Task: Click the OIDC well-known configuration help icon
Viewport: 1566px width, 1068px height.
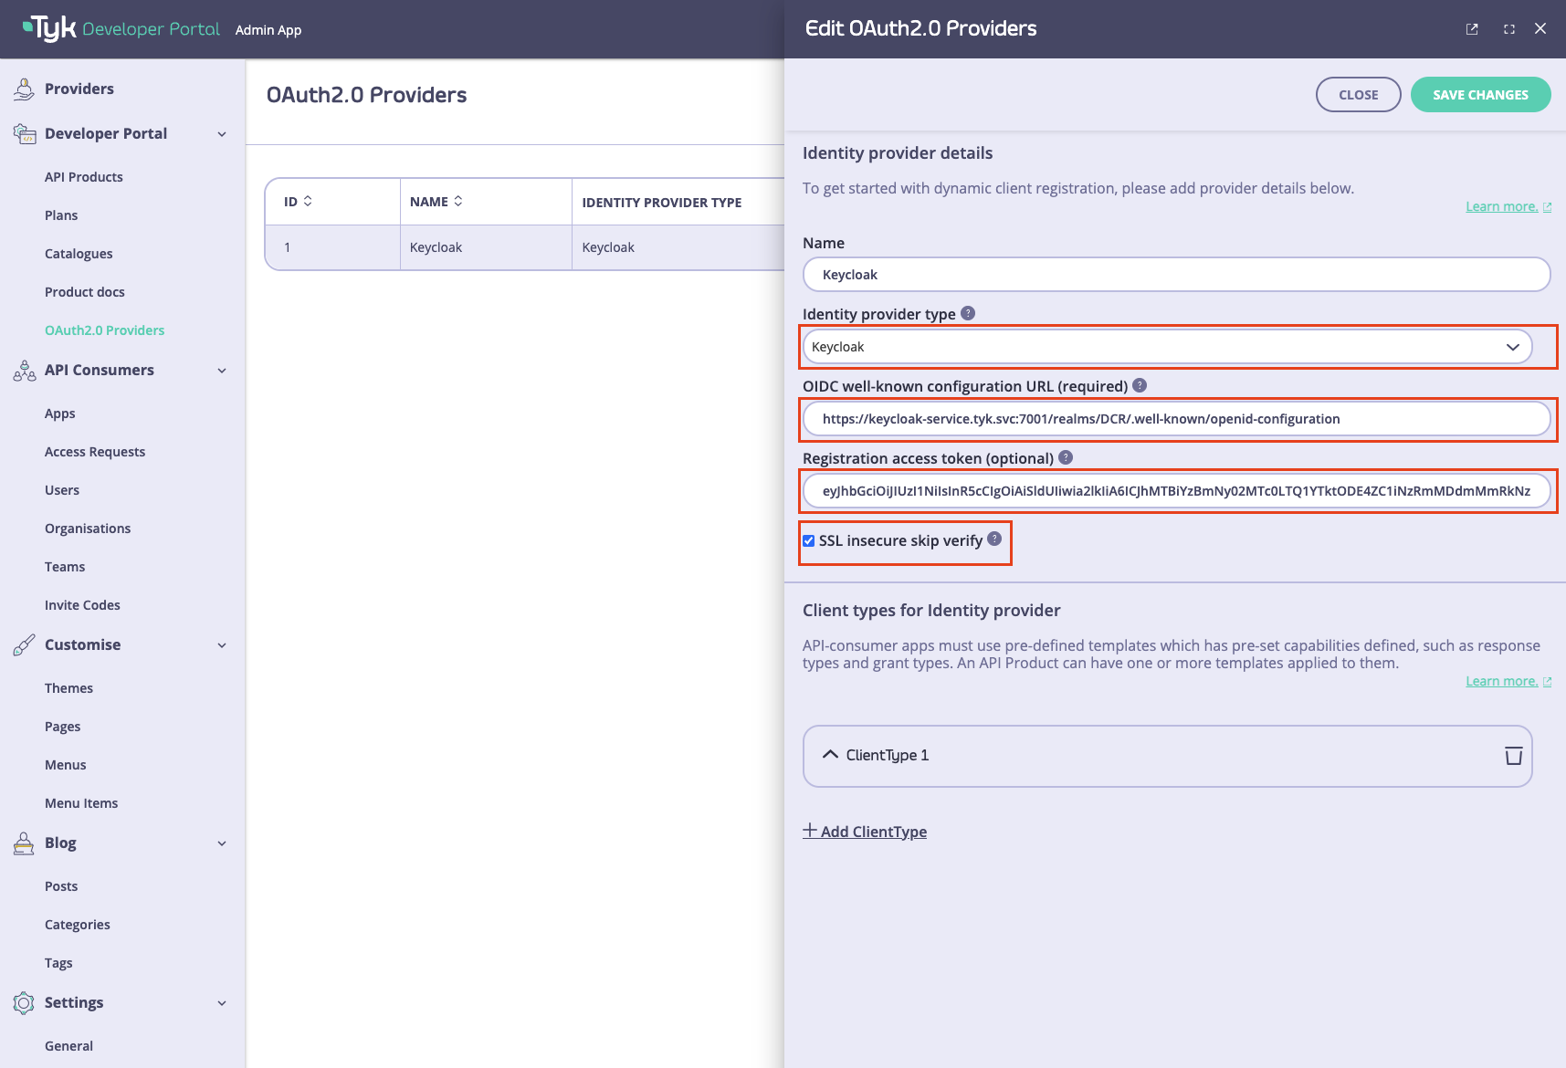Action: click(1139, 385)
